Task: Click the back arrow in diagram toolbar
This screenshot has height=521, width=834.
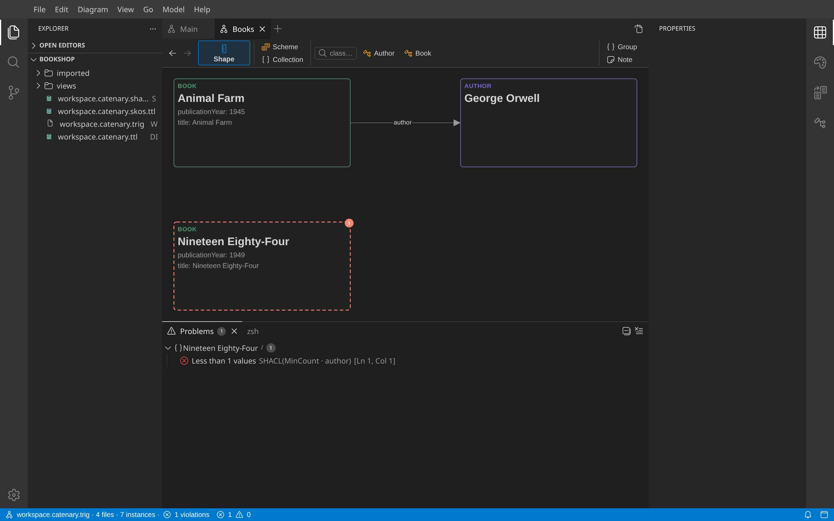Action: tap(173, 53)
